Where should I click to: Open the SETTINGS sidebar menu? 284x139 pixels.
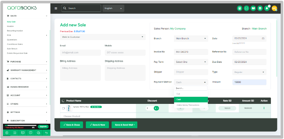[27, 112]
